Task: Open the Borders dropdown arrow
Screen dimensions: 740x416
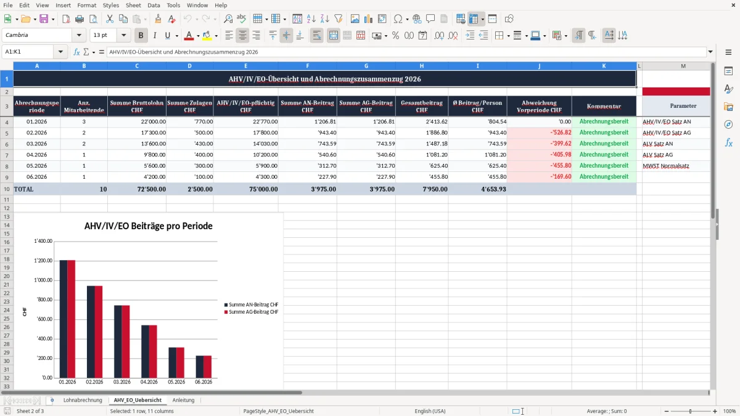Action: (x=509, y=36)
